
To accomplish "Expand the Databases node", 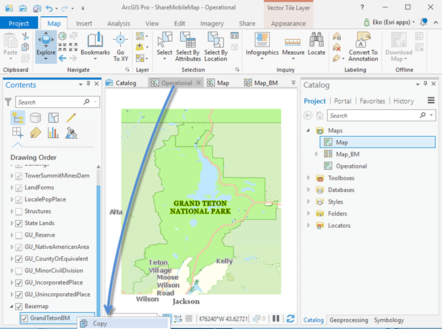I will [x=308, y=189].
